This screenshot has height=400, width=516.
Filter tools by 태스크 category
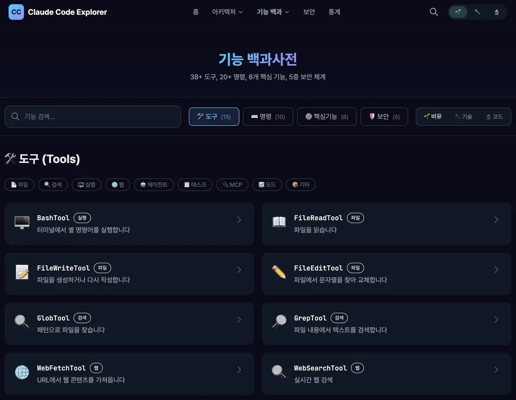point(195,185)
